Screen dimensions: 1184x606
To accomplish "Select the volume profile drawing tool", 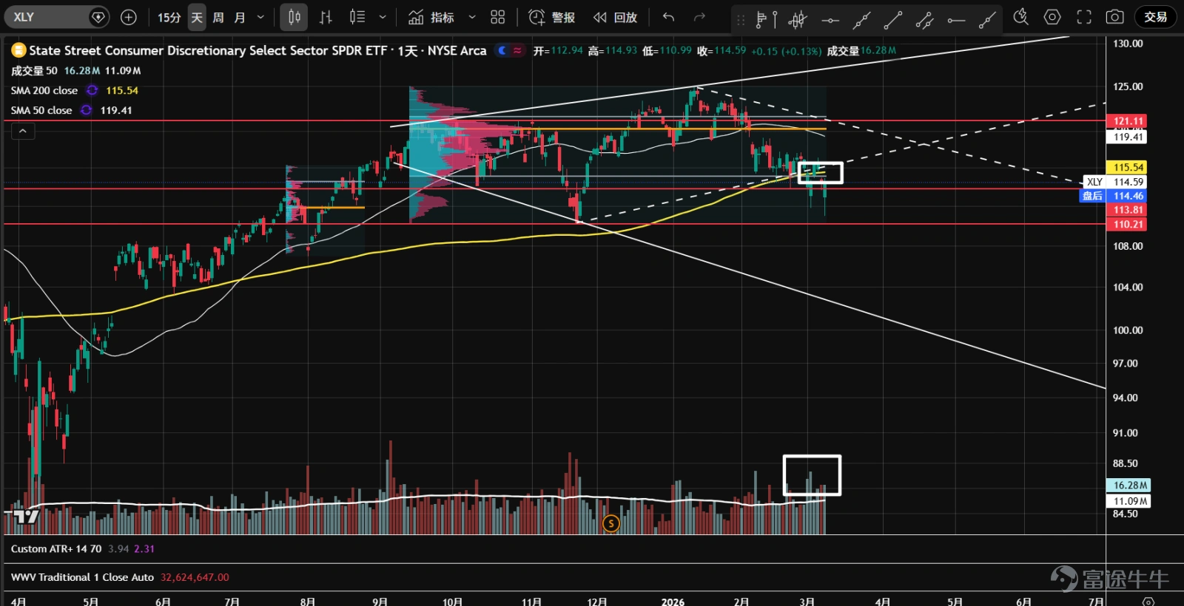I will point(766,20).
